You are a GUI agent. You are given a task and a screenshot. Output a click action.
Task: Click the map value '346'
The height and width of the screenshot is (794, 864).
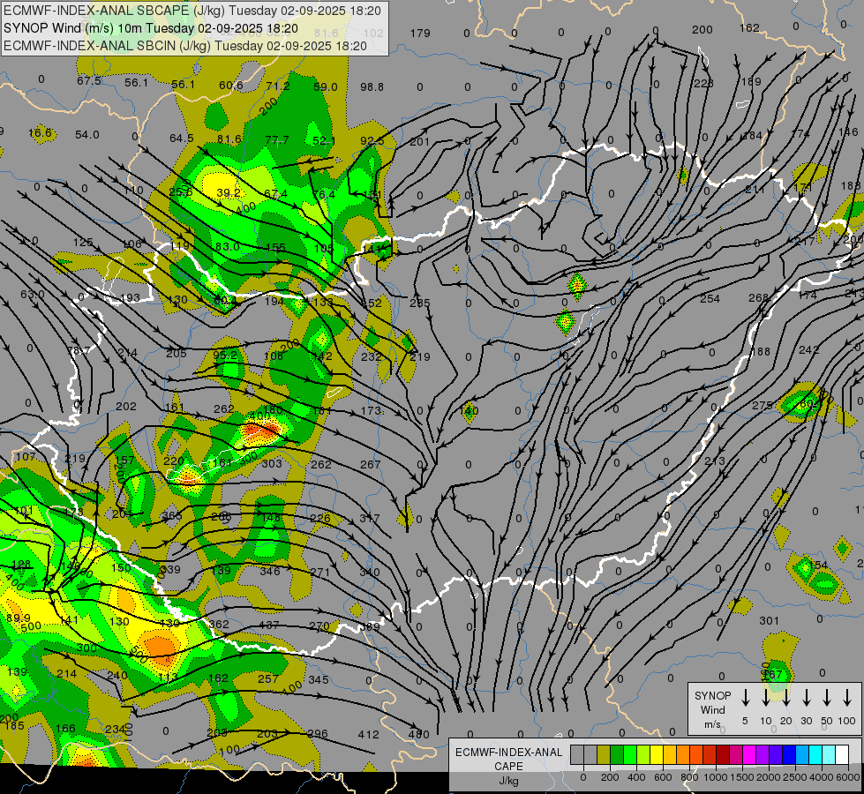pyautogui.click(x=270, y=572)
